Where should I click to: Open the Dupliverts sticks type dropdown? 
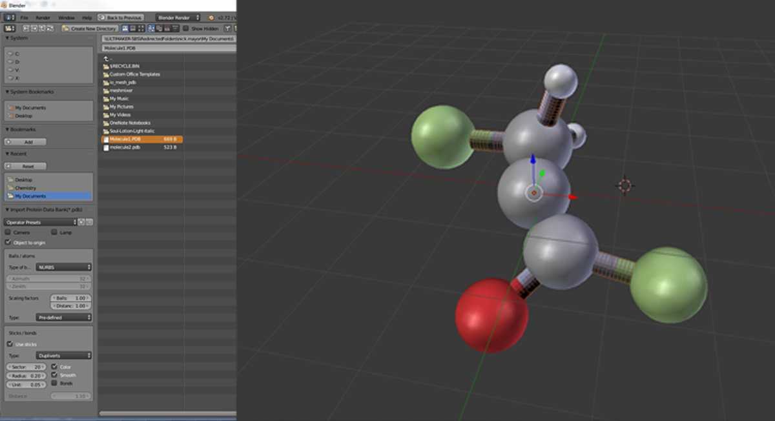click(x=64, y=355)
